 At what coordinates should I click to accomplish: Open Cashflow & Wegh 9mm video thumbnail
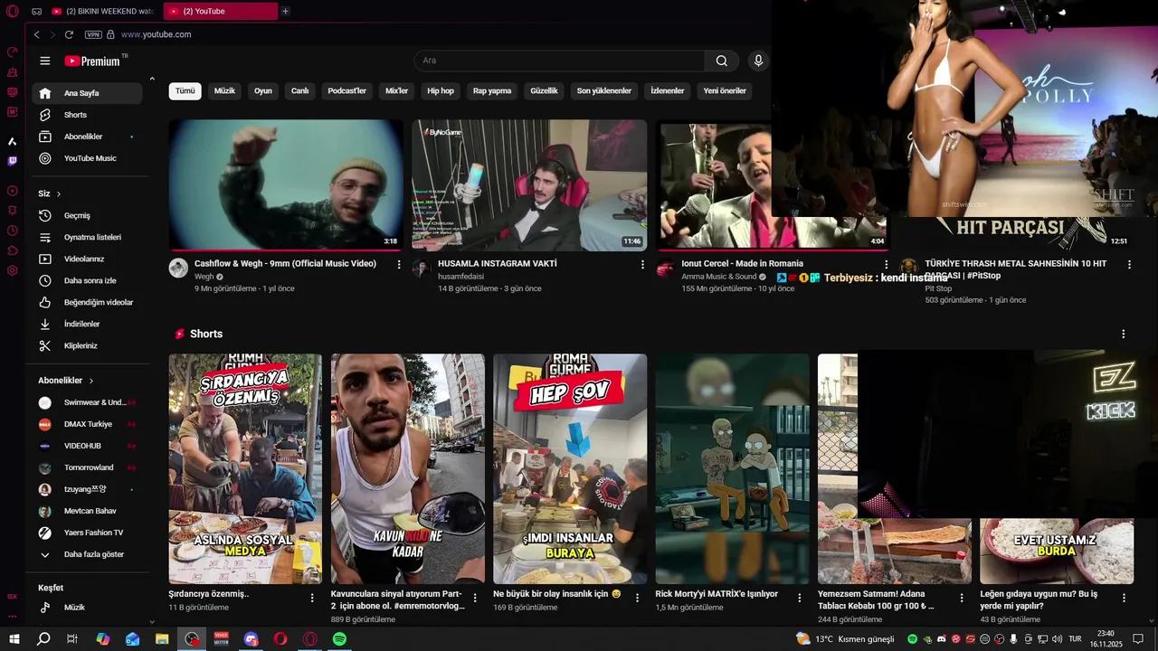286,184
